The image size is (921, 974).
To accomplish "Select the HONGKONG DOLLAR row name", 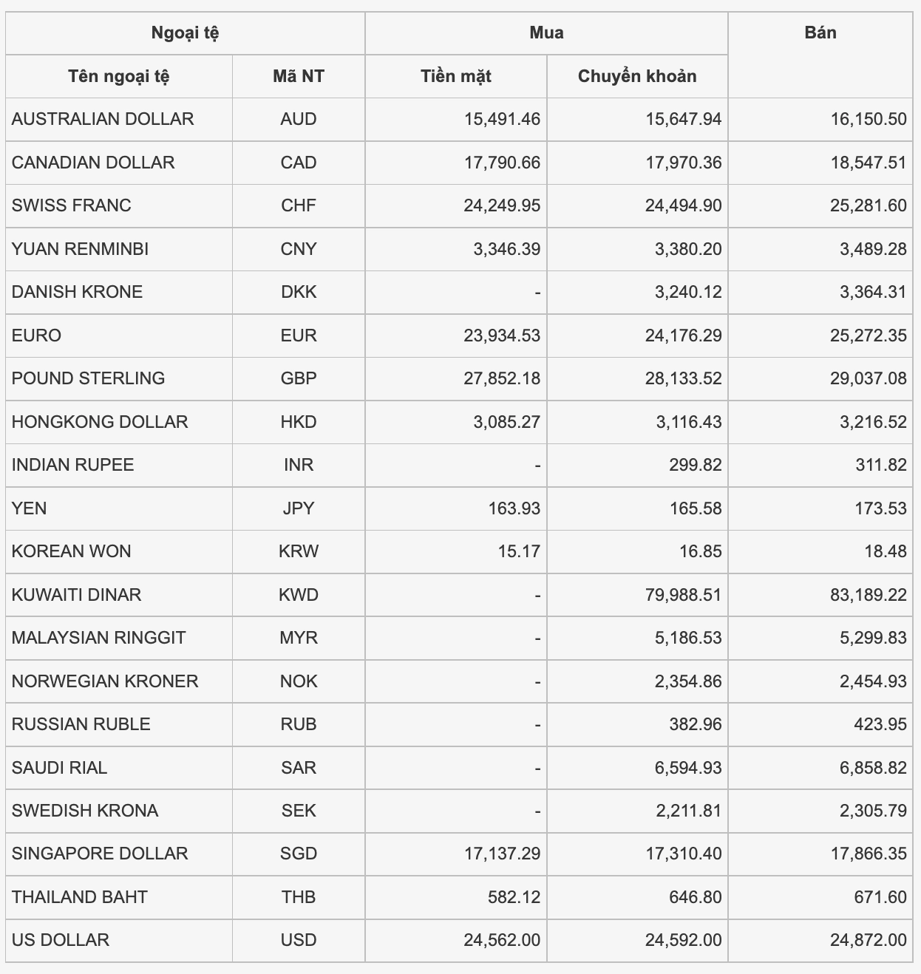I will (x=100, y=422).
